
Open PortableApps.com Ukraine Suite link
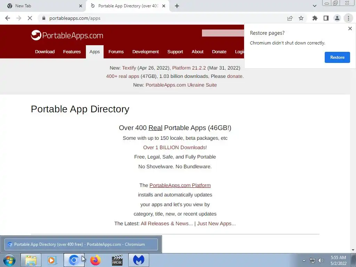click(181, 85)
